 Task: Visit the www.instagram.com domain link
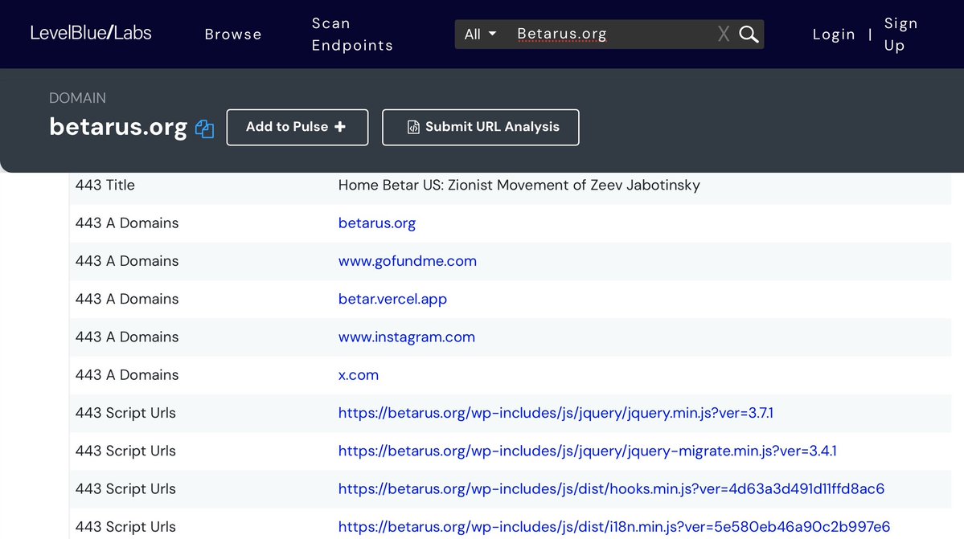(407, 337)
